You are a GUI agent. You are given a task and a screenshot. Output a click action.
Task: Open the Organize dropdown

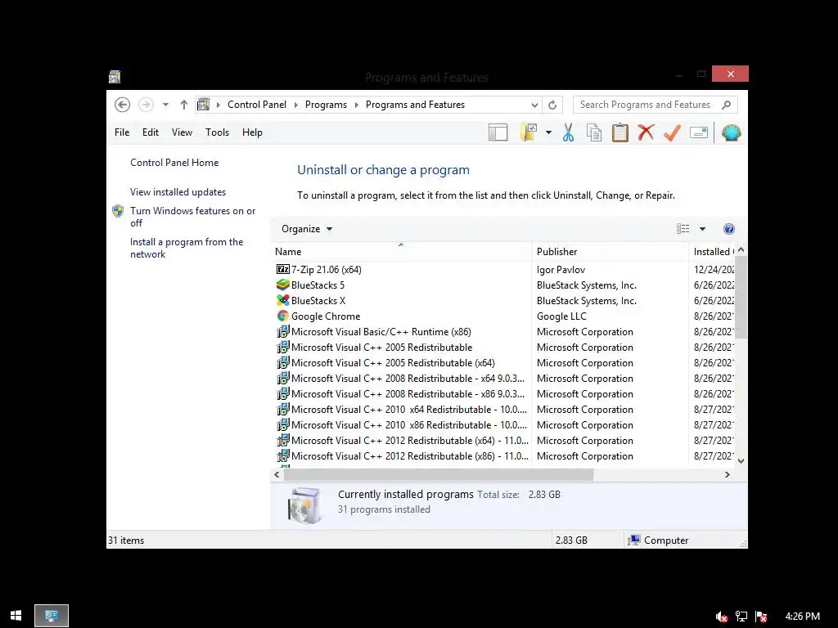coord(307,229)
